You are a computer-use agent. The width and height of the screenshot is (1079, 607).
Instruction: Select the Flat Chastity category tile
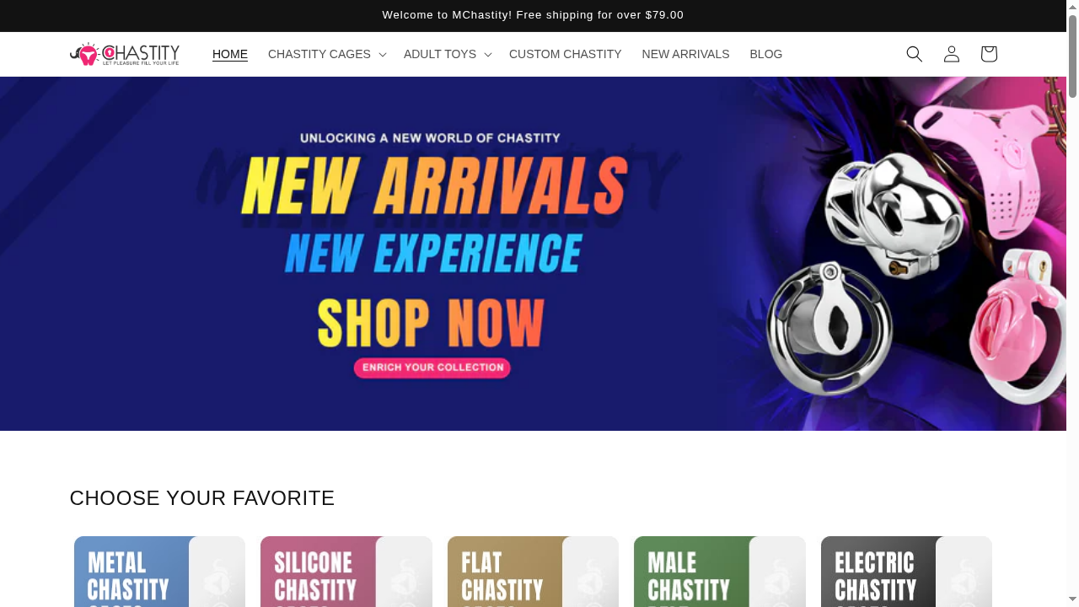pyautogui.click(x=533, y=572)
